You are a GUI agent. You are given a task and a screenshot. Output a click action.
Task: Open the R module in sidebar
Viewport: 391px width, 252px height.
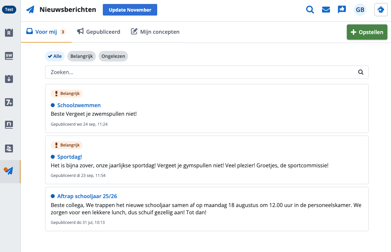[9, 33]
